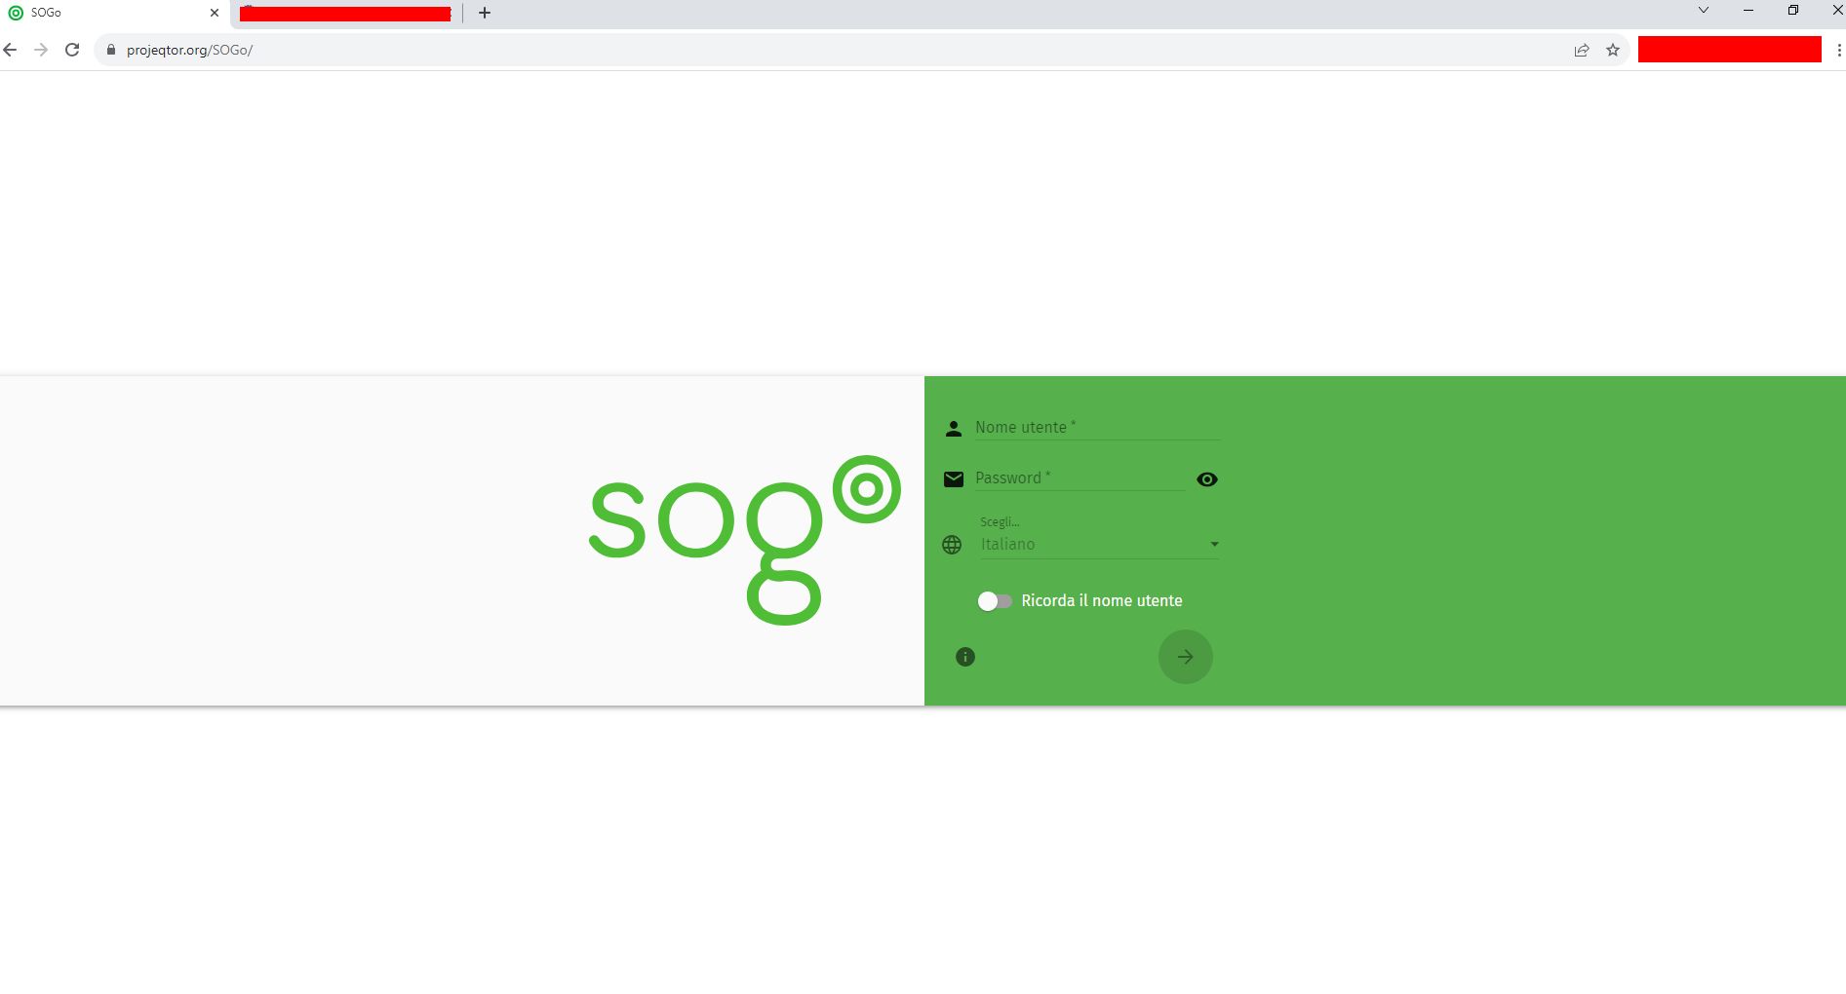1846x994 pixels.
Task: Click the globe language icon
Action: coord(952,545)
